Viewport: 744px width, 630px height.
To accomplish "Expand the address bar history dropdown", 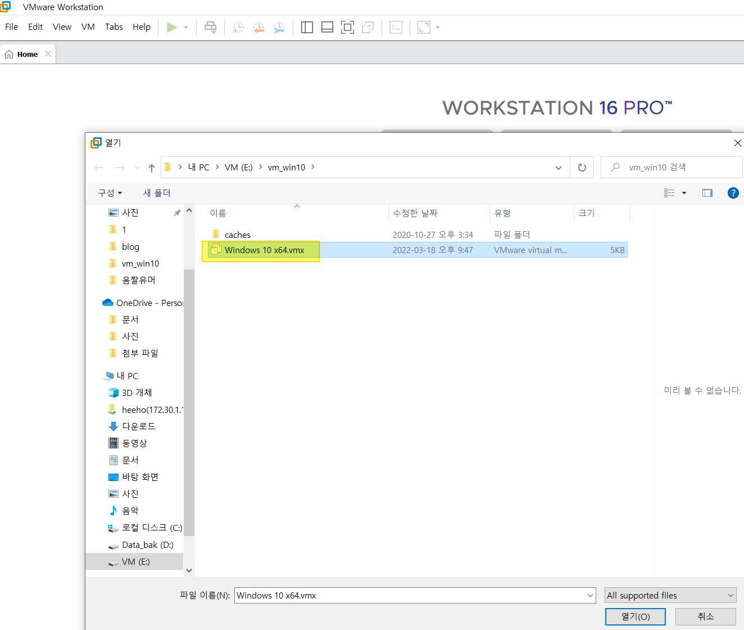I will tap(559, 168).
